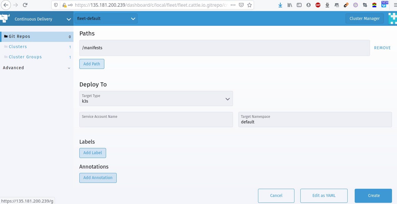The image size is (397, 204).
Task: Click the Create button
Action: pos(373,195)
